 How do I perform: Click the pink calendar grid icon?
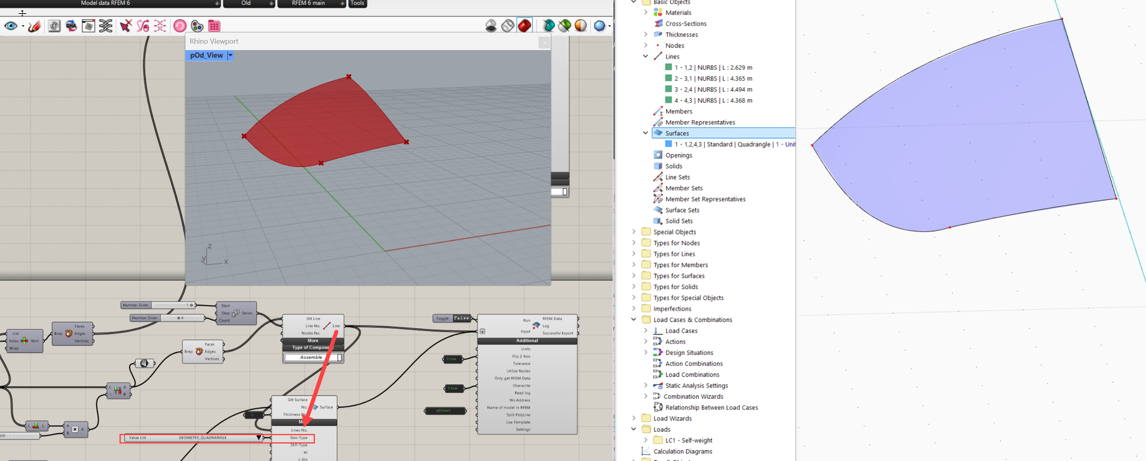point(214,26)
